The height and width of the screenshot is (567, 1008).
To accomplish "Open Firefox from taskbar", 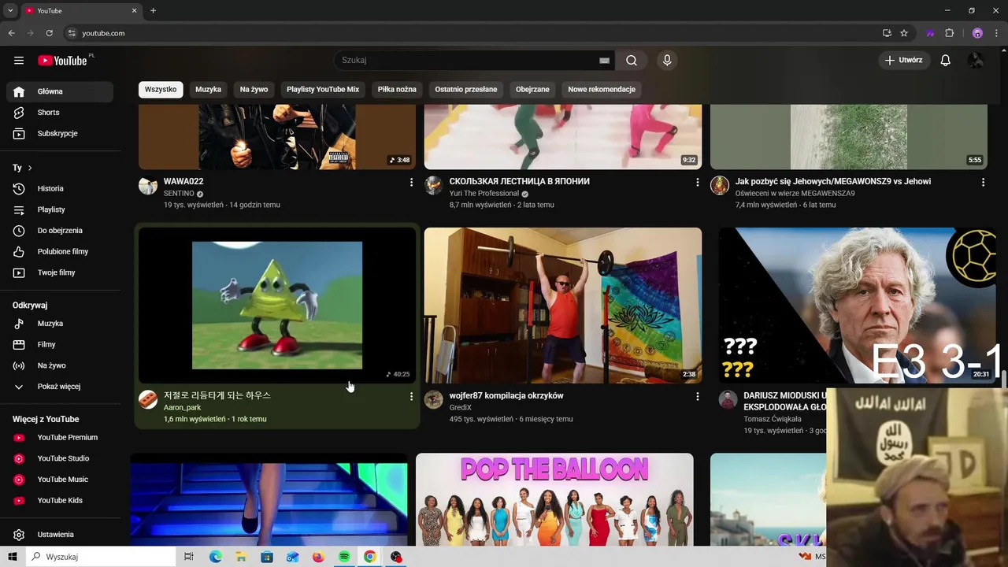I will [x=318, y=557].
